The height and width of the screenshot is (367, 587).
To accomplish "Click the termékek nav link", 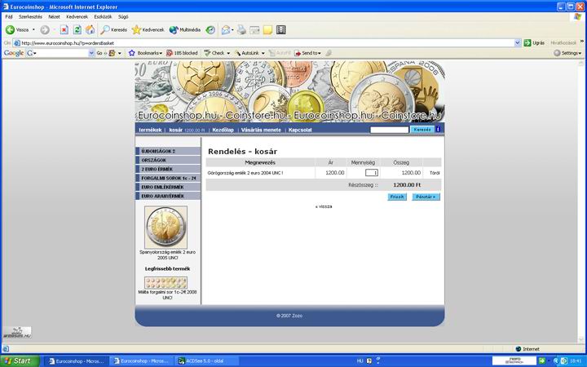I will pyautogui.click(x=150, y=130).
